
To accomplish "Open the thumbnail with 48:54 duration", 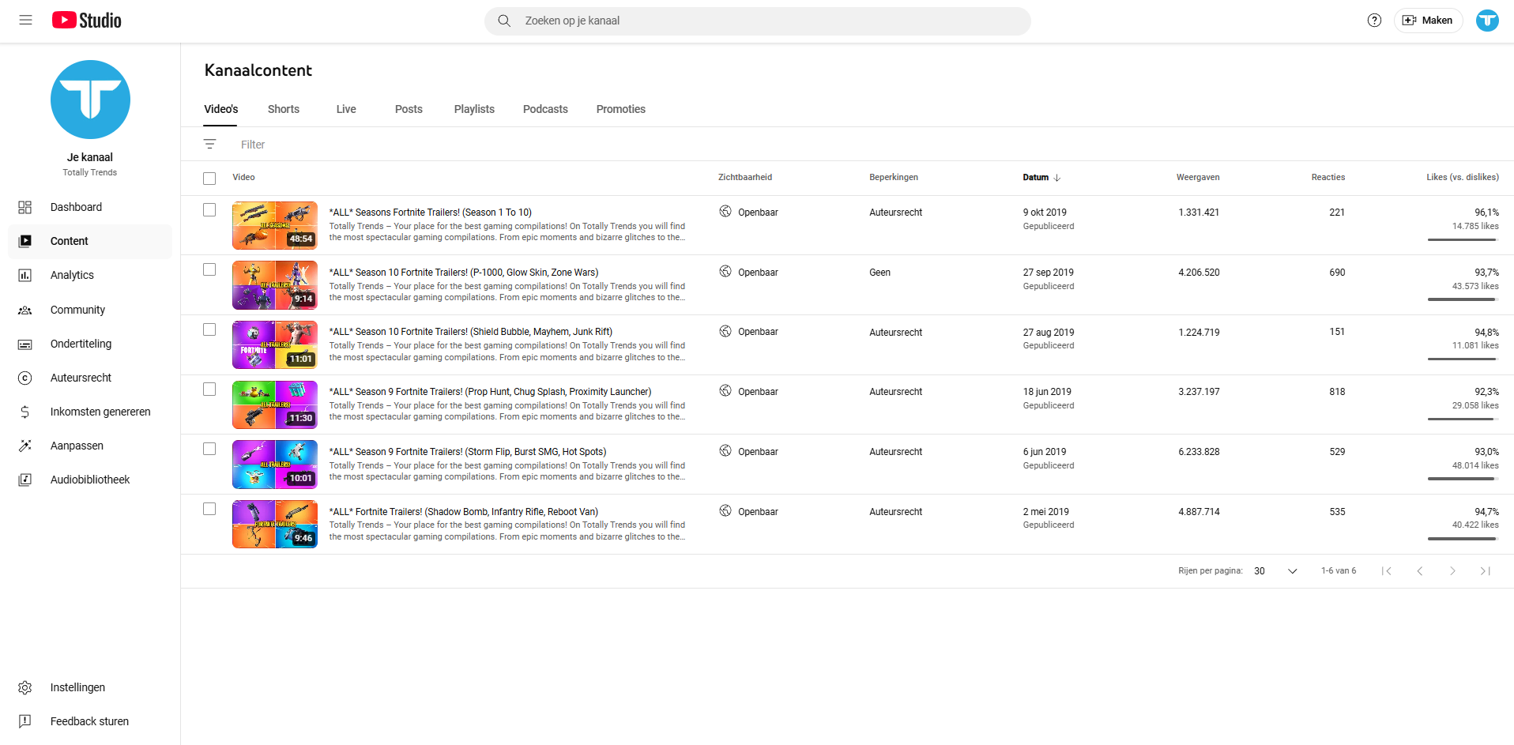I will [x=275, y=225].
